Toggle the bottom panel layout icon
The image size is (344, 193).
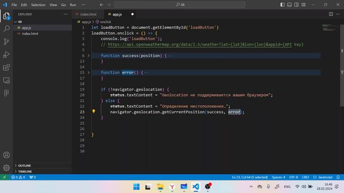tap(289, 5)
